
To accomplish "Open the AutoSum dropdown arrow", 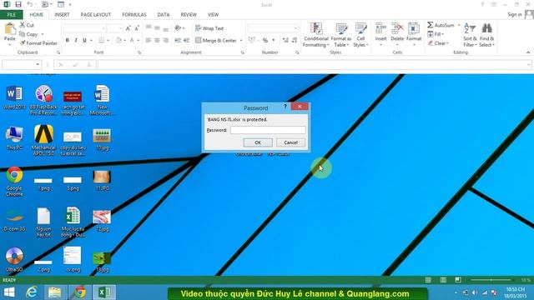I will [x=459, y=25].
